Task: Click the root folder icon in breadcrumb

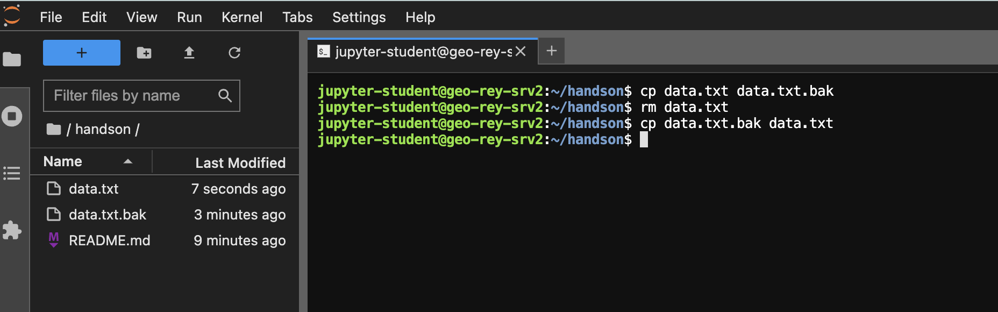Action: [x=54, y=129]
